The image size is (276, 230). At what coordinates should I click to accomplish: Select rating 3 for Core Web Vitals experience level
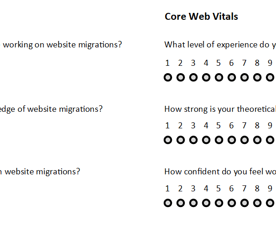coord(194,77)
